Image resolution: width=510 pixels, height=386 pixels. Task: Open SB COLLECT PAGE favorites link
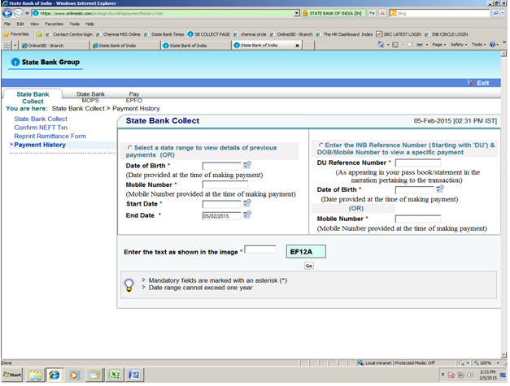point(208,34)
